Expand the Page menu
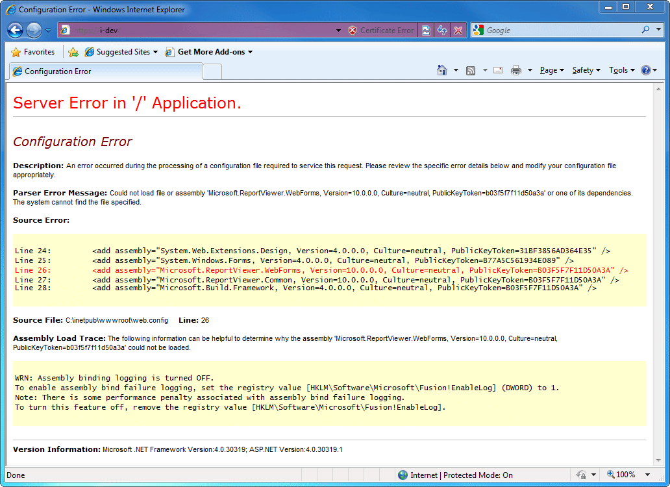Screen dimensions: 670x487 click(551, 70)
